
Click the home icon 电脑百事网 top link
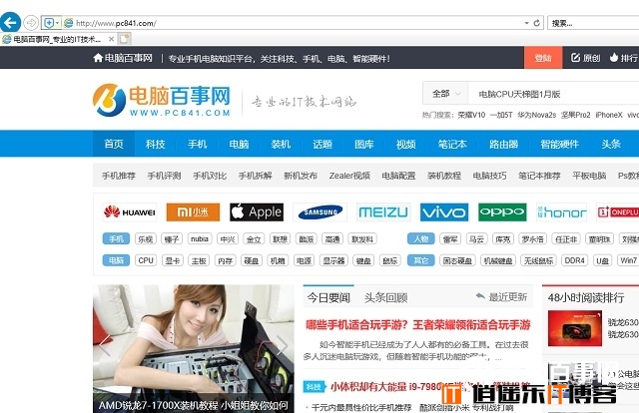pyautogui.click(x=123, y=58)
